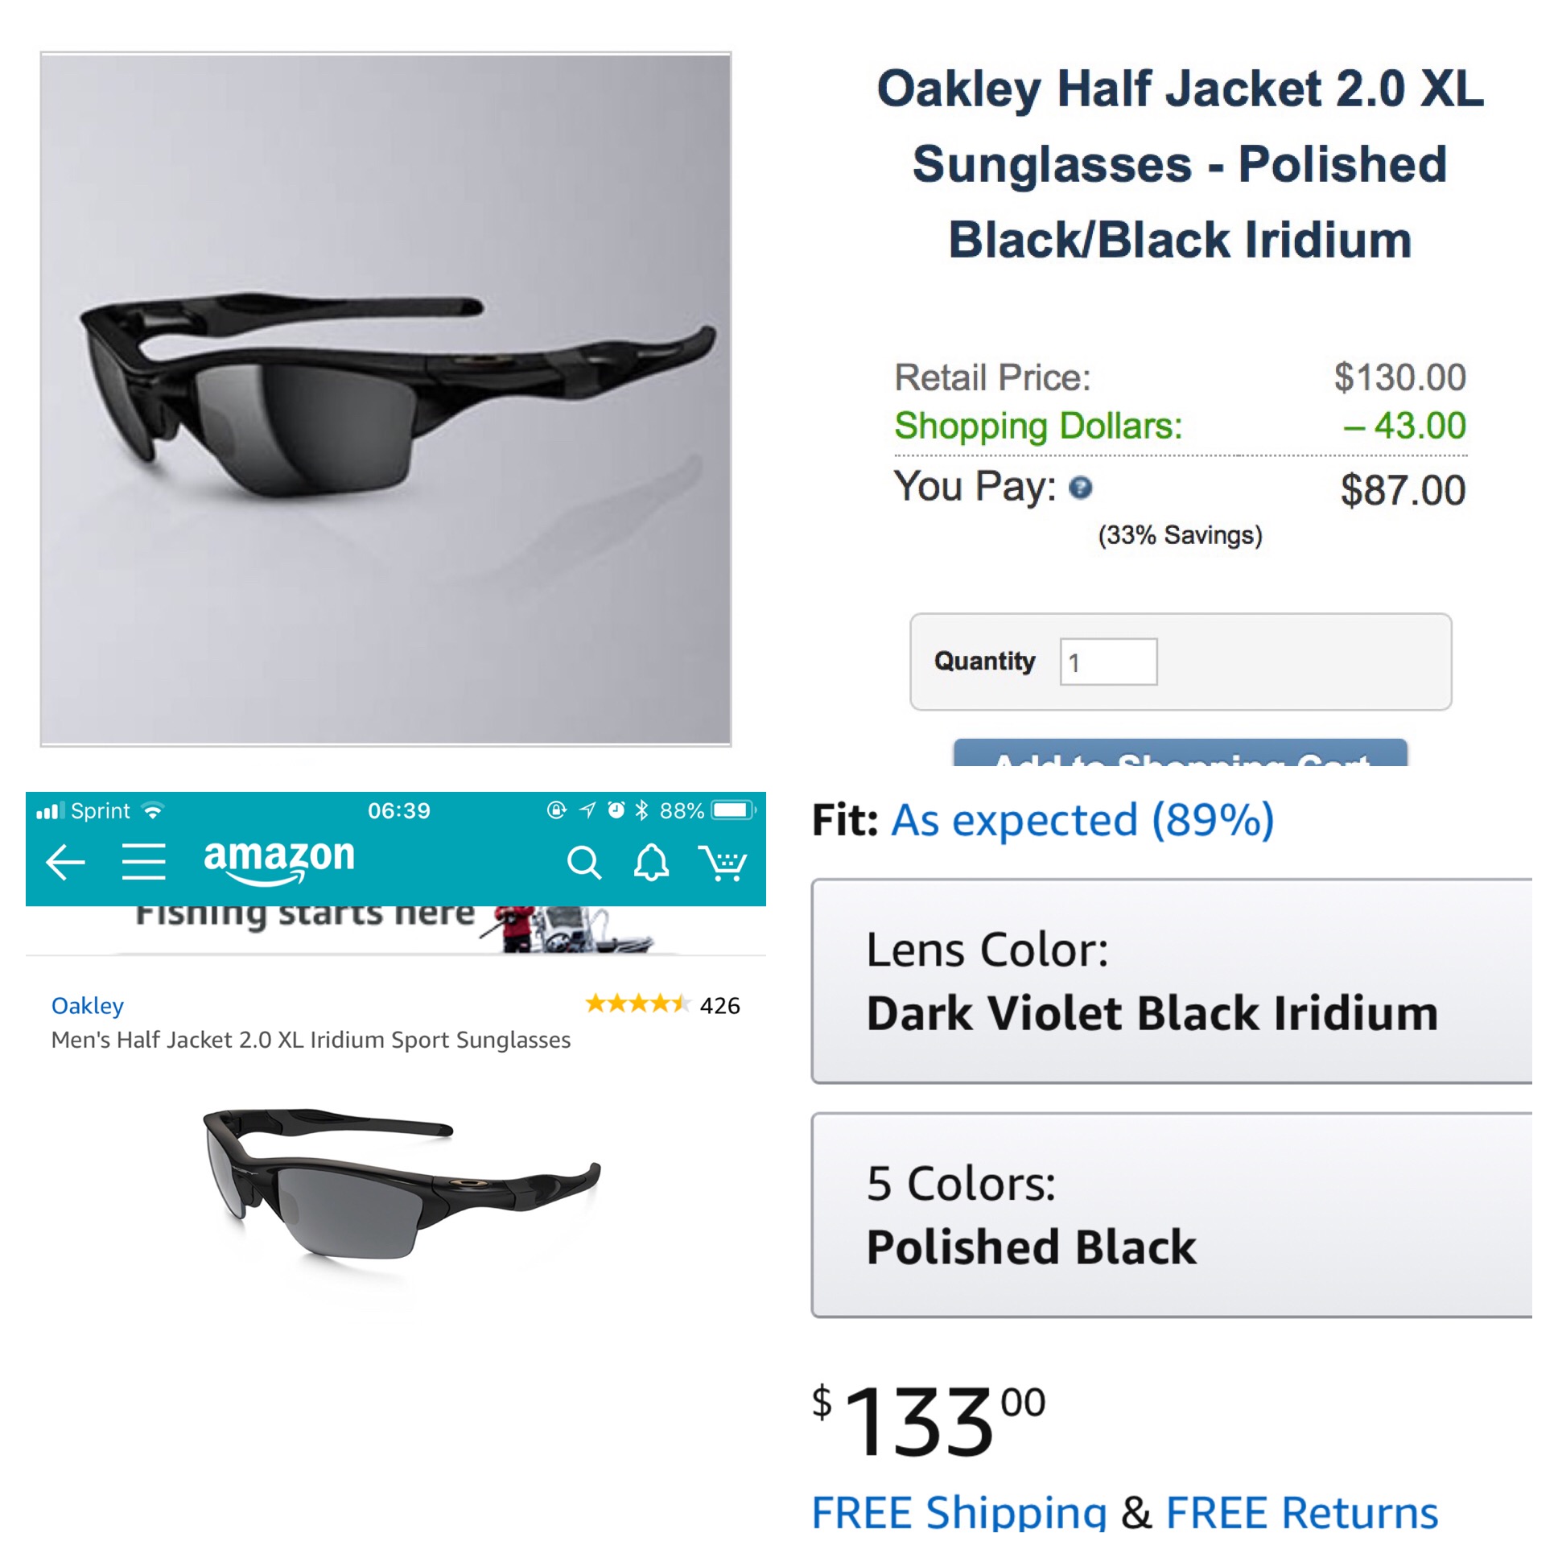Tap the Wi-Fi icon next to Sprint

(x=152, y=810)
